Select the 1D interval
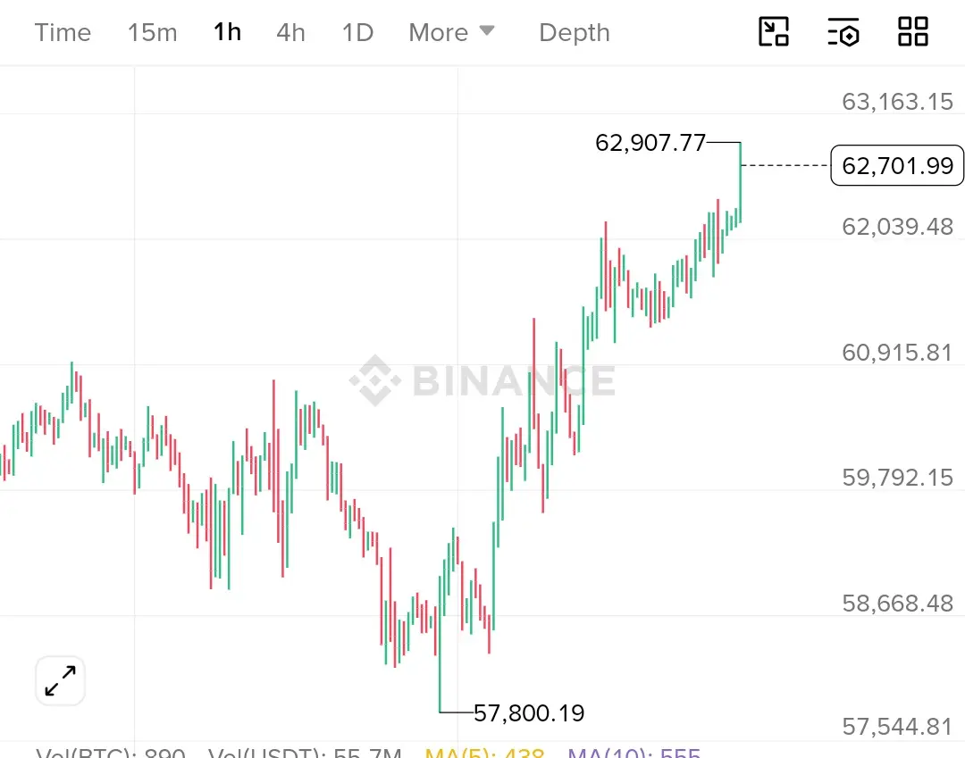965x758 pixels. click(357, 32)
